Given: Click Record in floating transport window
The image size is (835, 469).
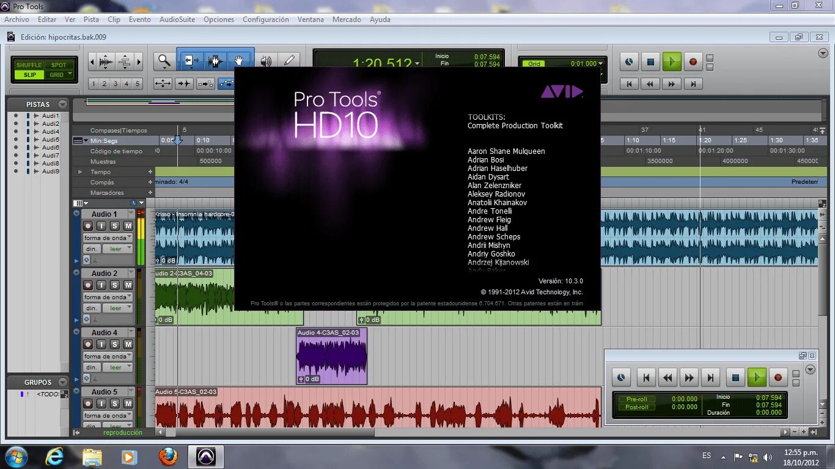Looking at the screenshot, I should click(x=778, y=378).
